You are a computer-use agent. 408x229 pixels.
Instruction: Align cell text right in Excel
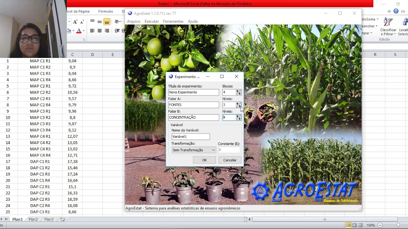pyautogui.click(x=107, y=31)
